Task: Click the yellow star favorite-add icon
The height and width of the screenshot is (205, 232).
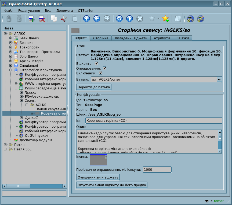Action: (x=165, y=19)
